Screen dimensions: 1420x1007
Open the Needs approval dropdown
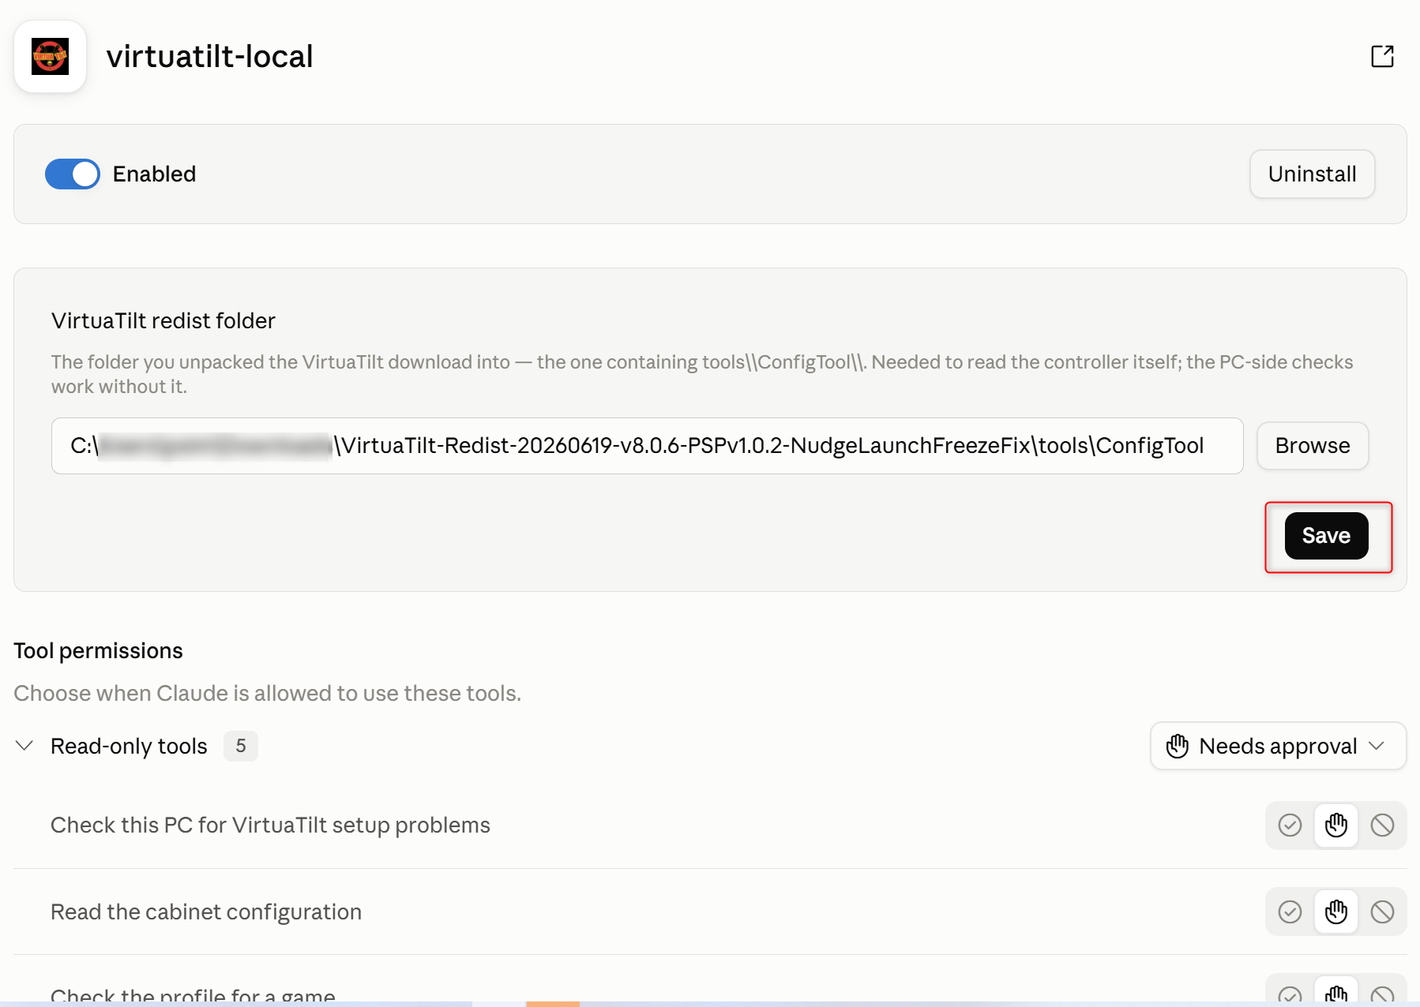pos(1278,746)
